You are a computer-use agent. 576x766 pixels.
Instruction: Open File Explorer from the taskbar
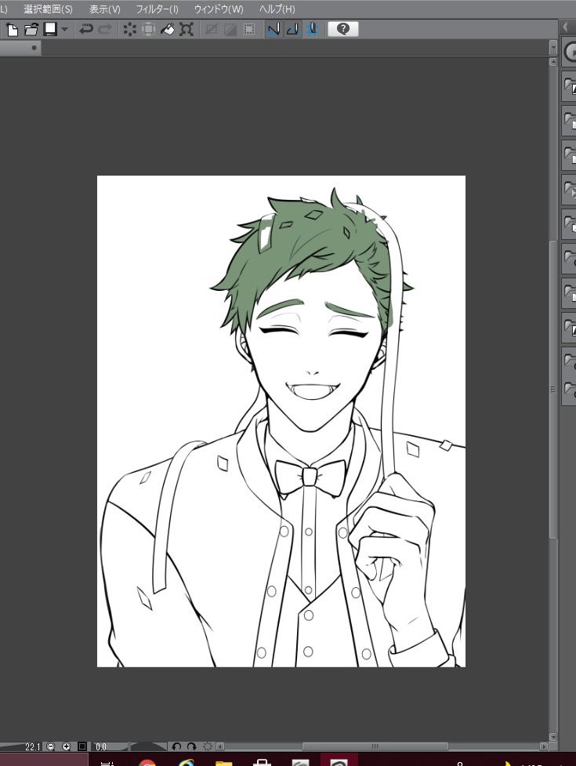click(223, 762)
